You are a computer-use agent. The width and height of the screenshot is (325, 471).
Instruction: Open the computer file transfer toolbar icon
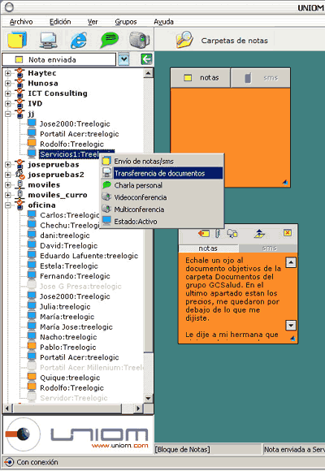pos(49,40)
